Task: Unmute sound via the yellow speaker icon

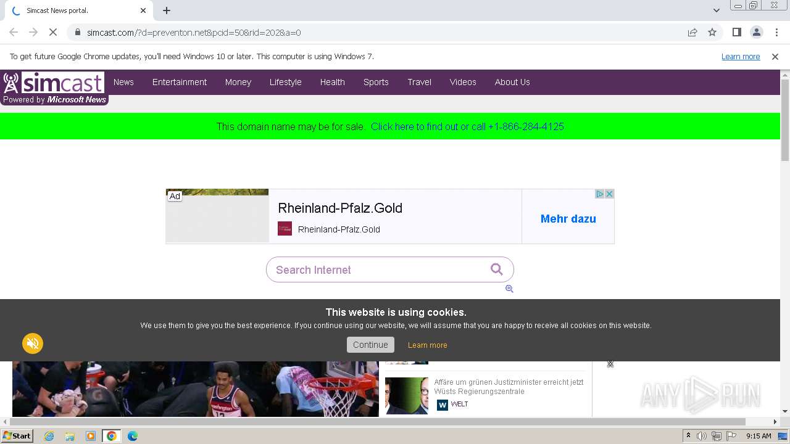Action: click(x=33, y=343)
